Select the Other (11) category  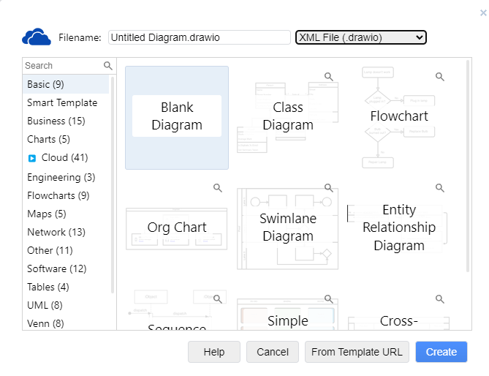coord(66,250)
